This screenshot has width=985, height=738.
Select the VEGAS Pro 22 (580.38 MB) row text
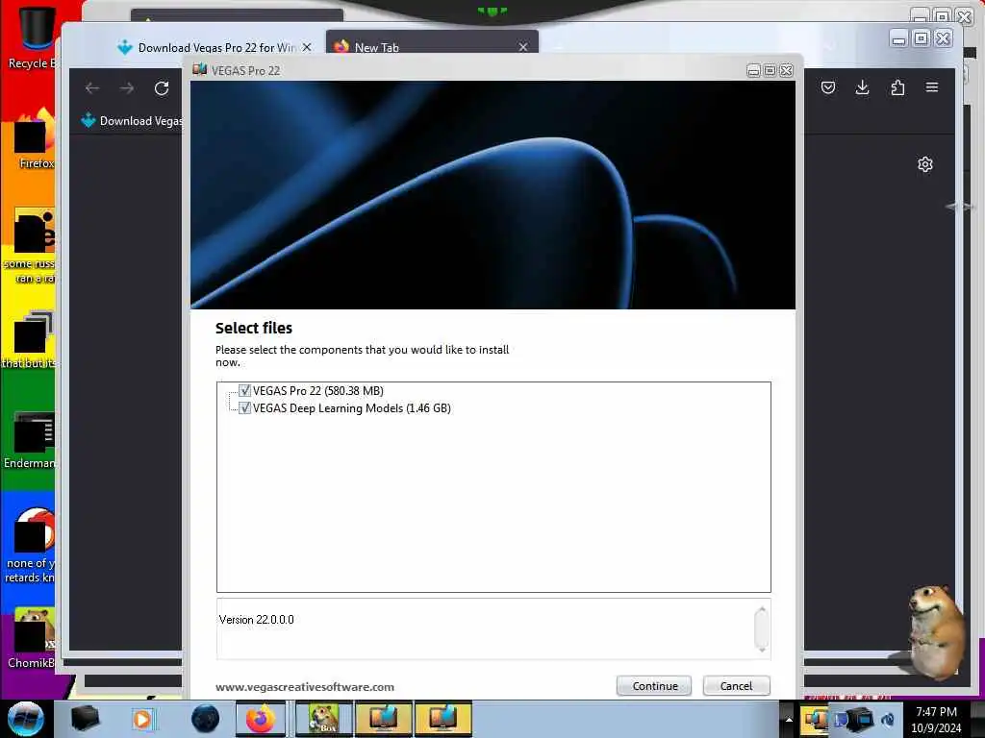pyautogui.click(x=317, y=390)
